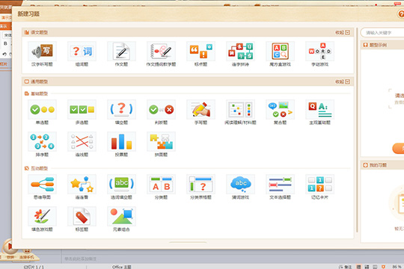The image size is (404, 269).
Task: Select the 分类题 A/B classification question
Action: click(x=161, y=185)
